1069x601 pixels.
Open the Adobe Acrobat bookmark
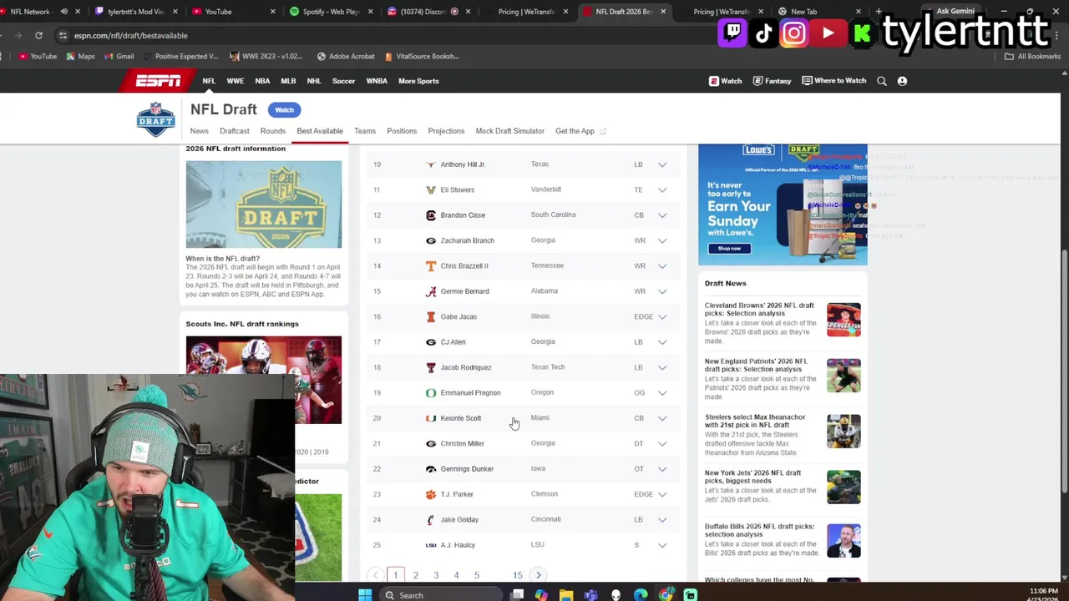pos(346,56)
